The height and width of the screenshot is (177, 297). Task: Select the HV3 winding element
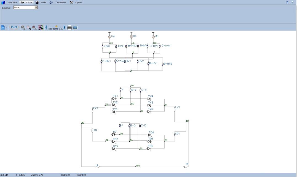click(x=103, y=47)
